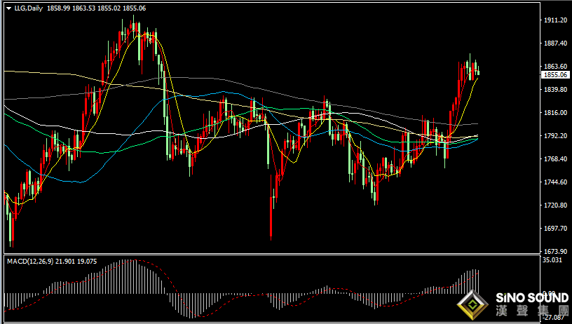Viewport: 572px width, 324px height.
Task: Click the 1839.80 price axis label
Action: pos(556,89)
